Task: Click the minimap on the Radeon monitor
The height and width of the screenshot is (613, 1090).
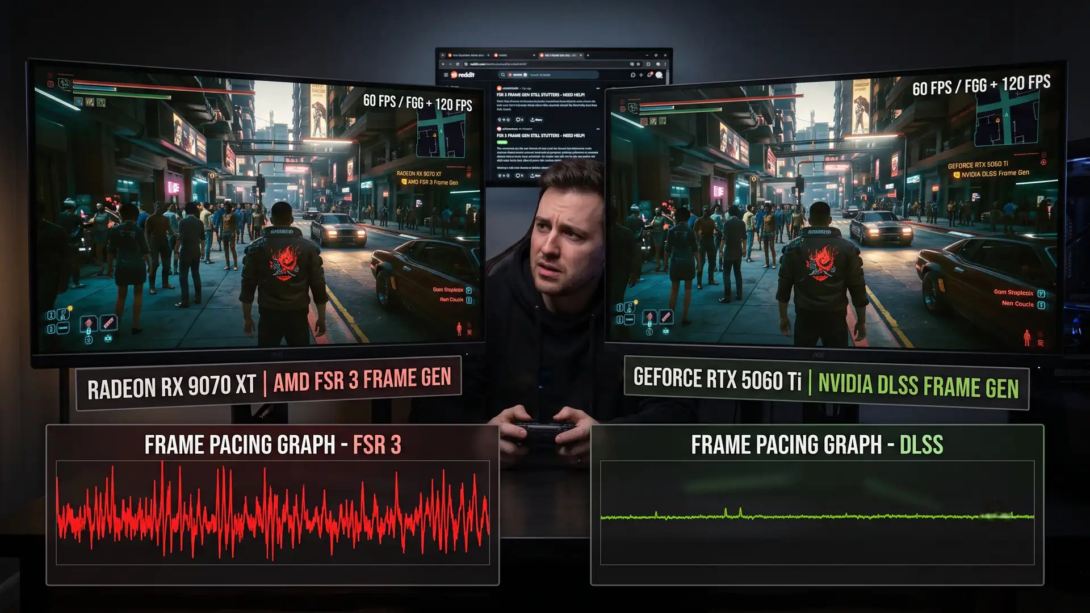Action: 442,132
